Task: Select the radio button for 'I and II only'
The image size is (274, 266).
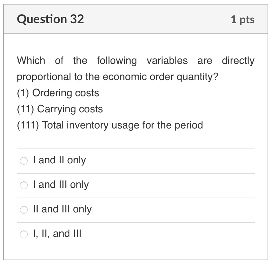Action: [24, 160]
